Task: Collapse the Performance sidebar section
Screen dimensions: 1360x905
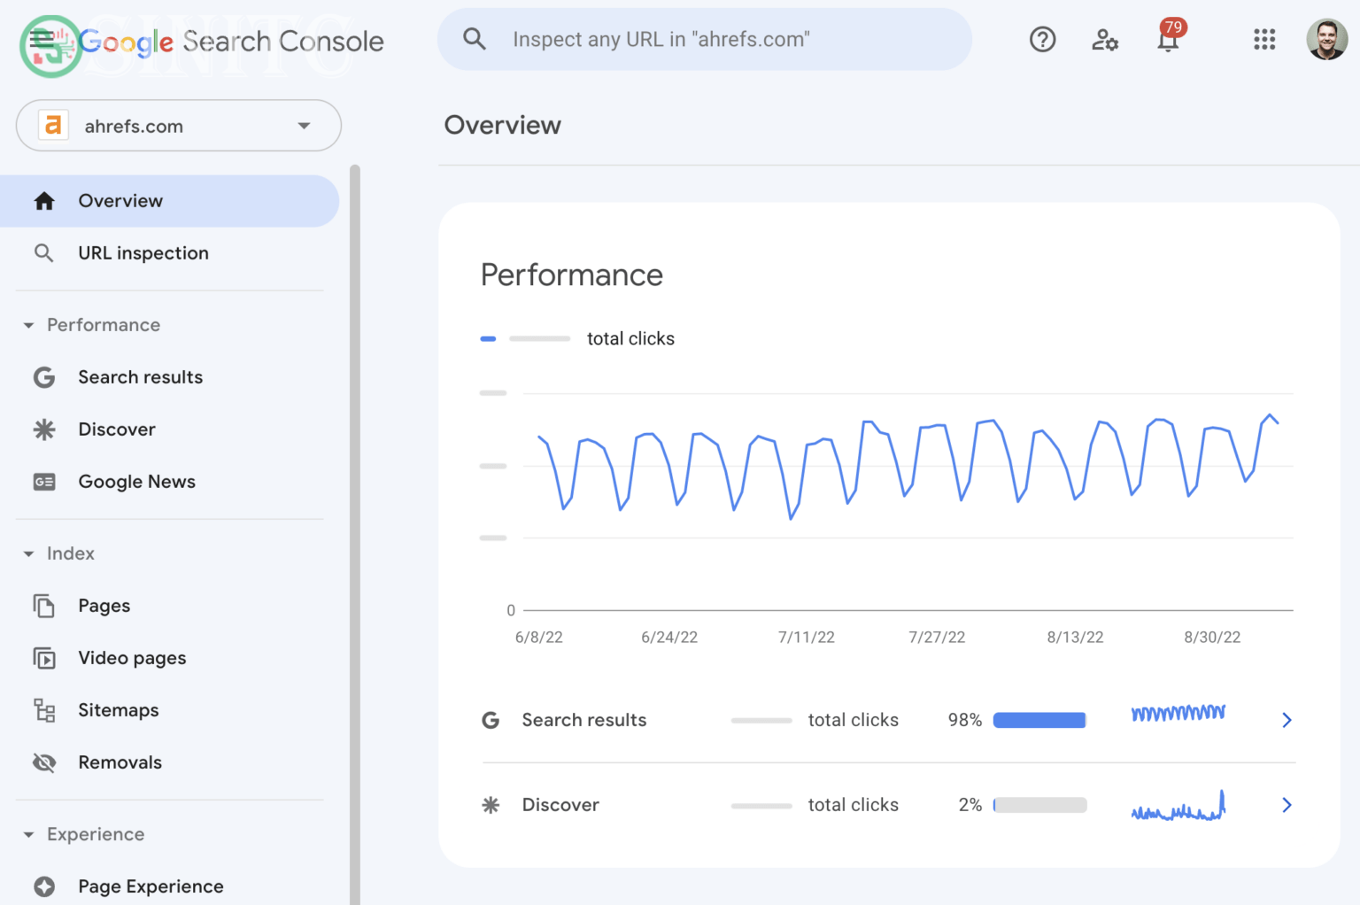Action: pos(28,325)
